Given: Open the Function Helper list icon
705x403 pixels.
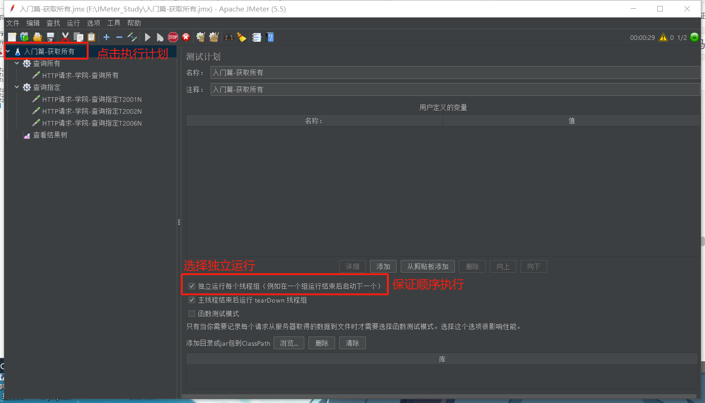Looking at the screenshot, I should click(x=257, y=37).
